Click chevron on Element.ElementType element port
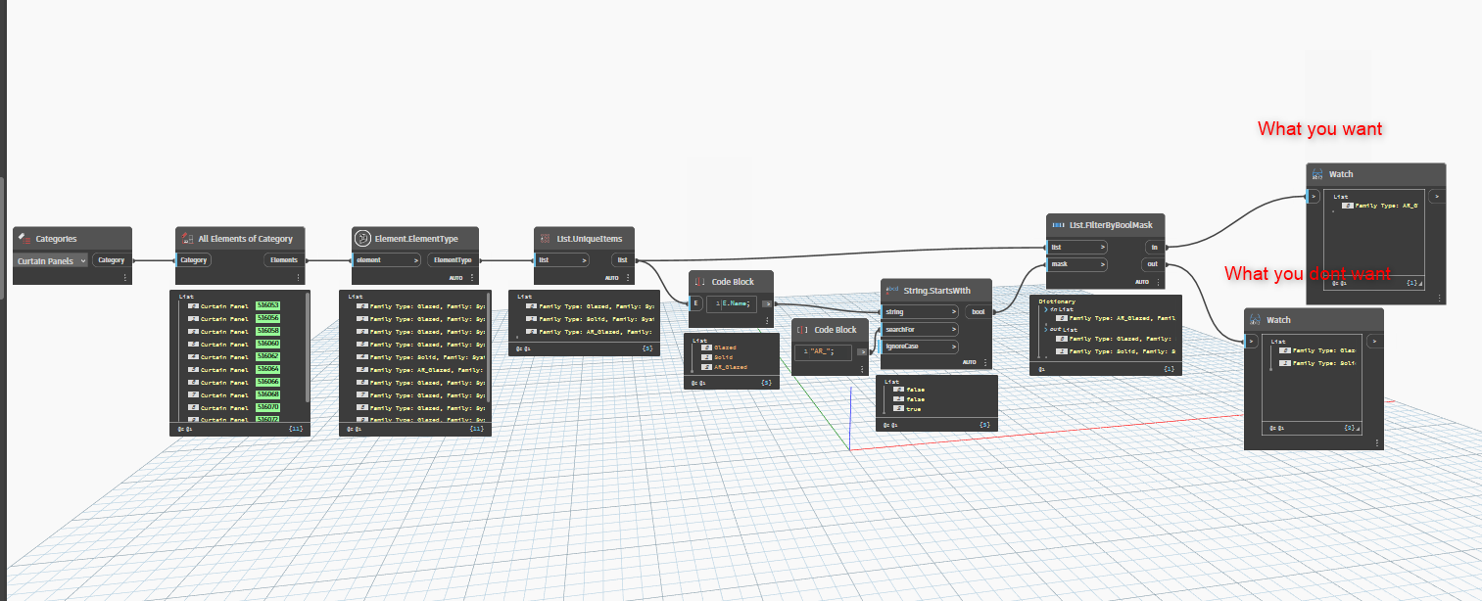1482x601 pixels. click(417, 260)
